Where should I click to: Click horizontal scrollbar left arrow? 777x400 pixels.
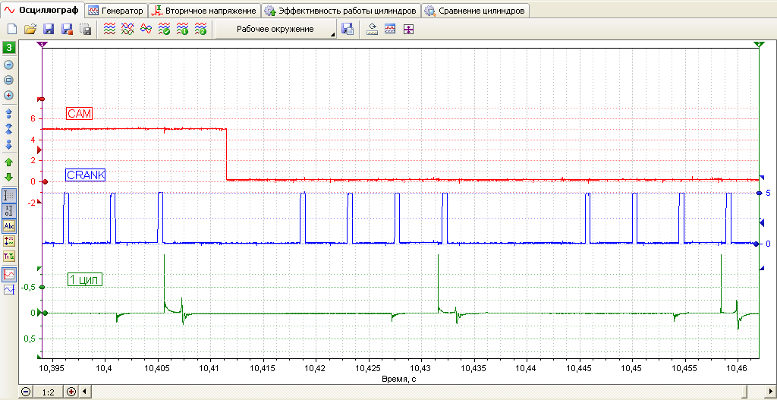click(83, 392)
